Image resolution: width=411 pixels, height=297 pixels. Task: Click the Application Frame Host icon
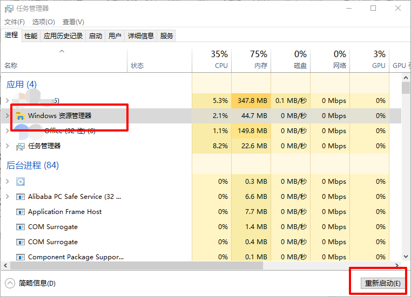coord(21,212)
